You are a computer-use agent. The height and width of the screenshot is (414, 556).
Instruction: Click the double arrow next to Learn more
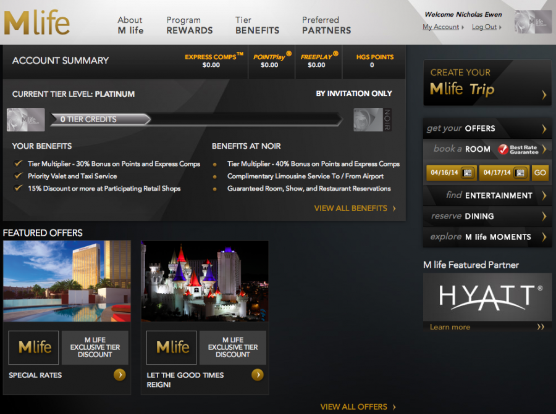coord(541,327)
